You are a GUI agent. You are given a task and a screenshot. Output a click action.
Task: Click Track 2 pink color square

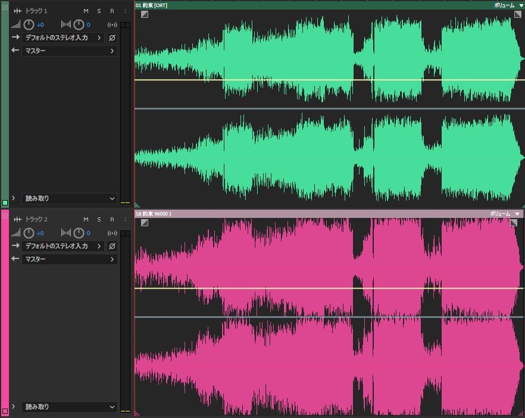point(5,411)
